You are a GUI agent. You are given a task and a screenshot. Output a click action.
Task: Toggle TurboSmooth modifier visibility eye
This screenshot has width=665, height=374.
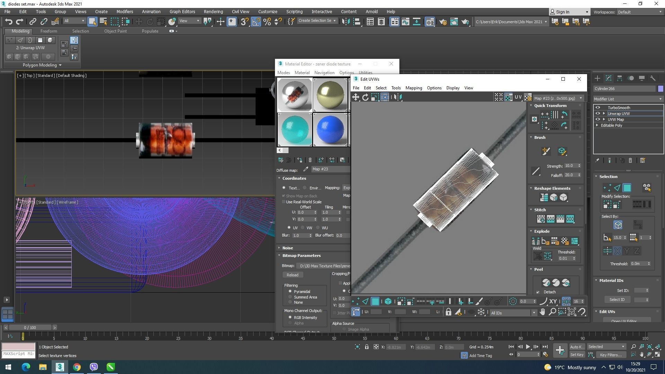click(598, 108)
